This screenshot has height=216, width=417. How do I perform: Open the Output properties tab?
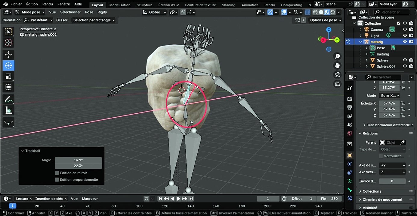[350, 107]
